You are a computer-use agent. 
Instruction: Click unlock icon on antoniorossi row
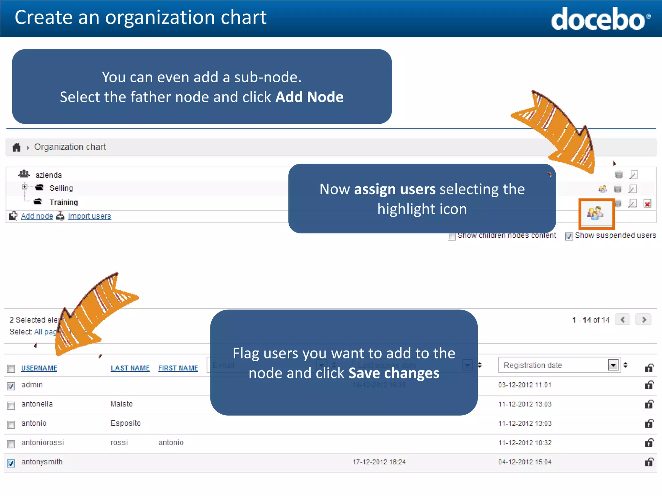coord(649,442)
